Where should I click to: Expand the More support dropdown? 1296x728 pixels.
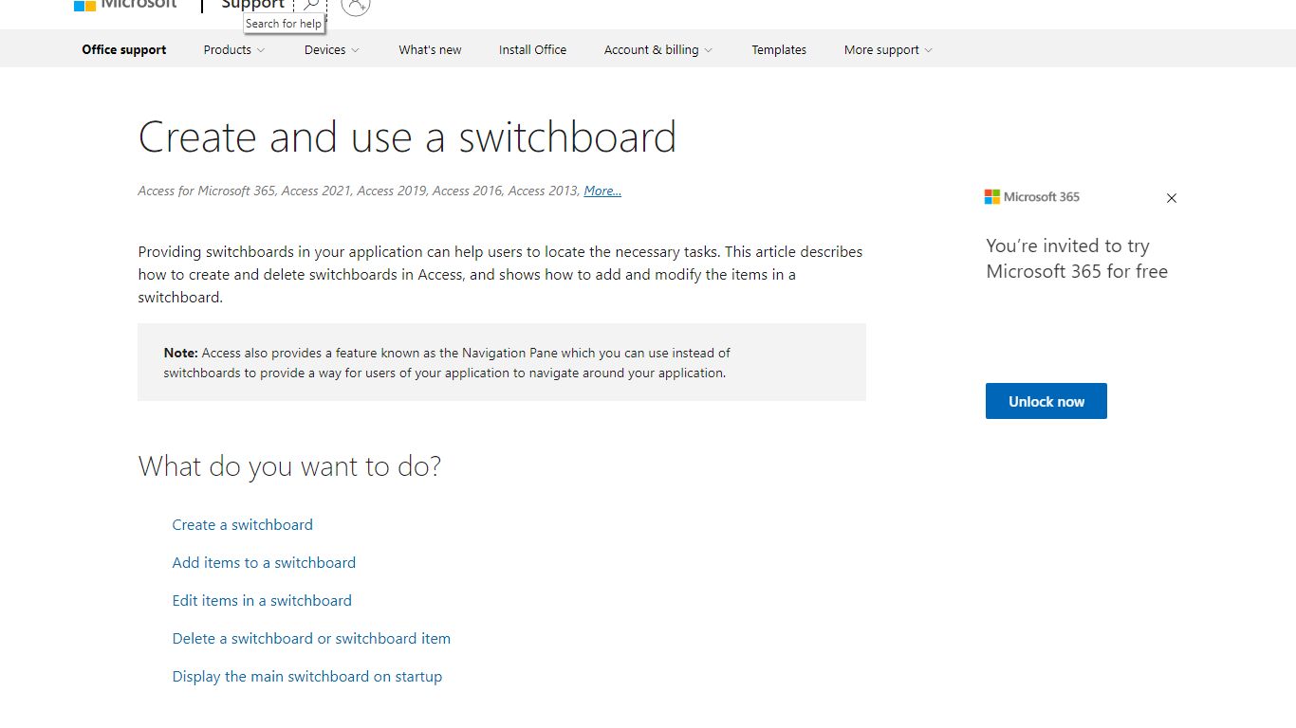click(x=888, y=49)
